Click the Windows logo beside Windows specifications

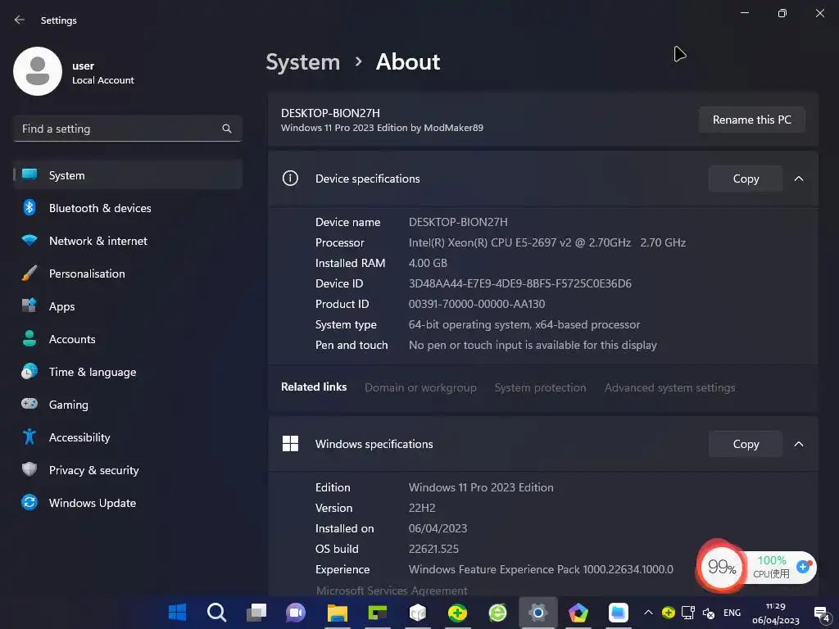290,443
